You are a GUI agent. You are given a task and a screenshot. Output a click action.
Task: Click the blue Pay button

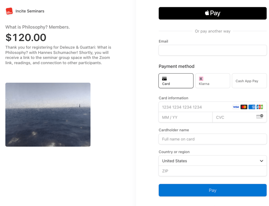(213, 190)
